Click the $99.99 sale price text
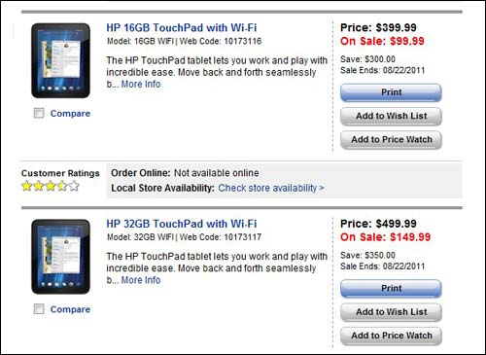486x355 pixels. point(407,41)
